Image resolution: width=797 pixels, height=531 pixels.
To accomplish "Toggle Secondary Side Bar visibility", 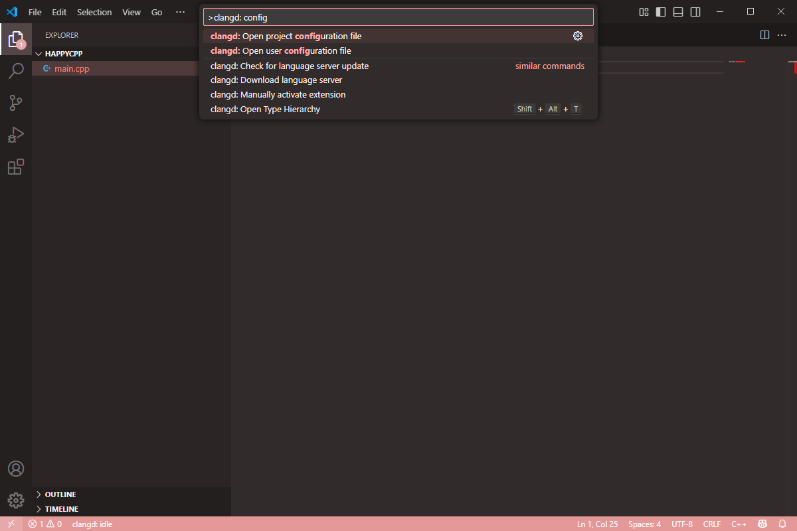I will coord(695,12).
